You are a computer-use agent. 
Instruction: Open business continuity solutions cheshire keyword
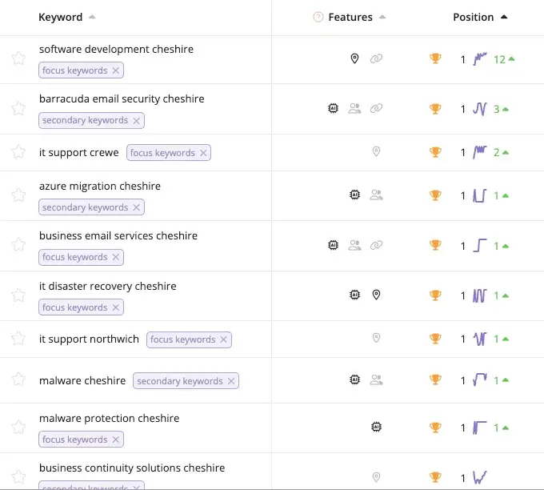click(x=132, y=468)
